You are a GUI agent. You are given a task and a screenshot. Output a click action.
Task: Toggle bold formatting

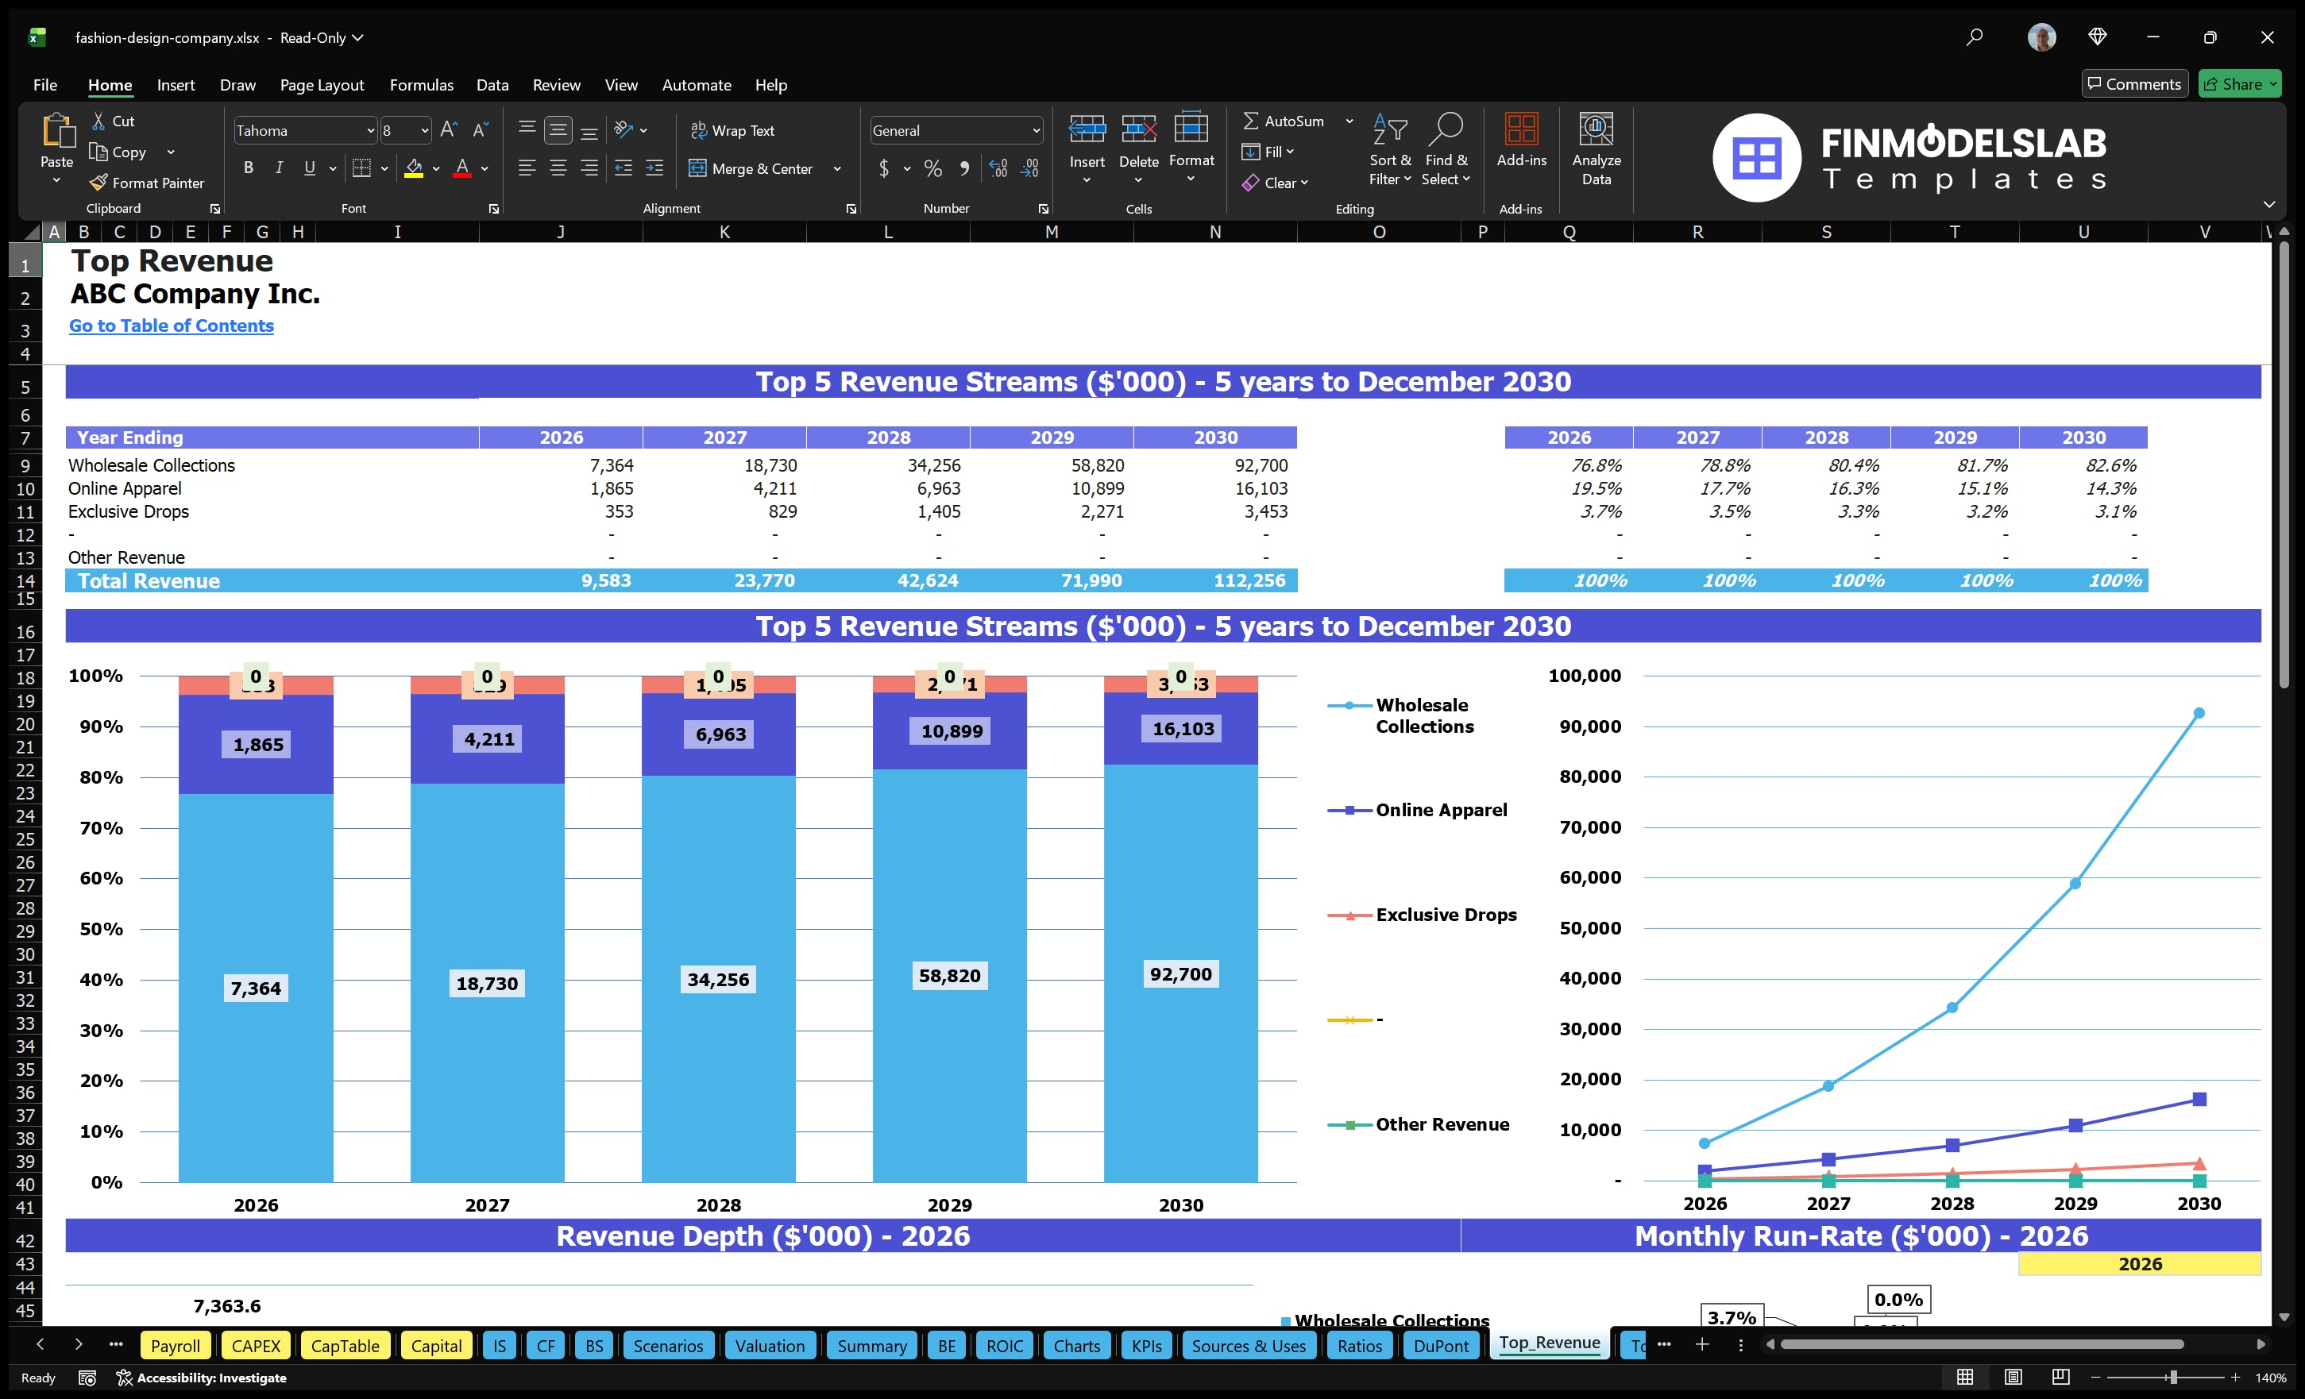pyautogui.click(x=248, y=168)
